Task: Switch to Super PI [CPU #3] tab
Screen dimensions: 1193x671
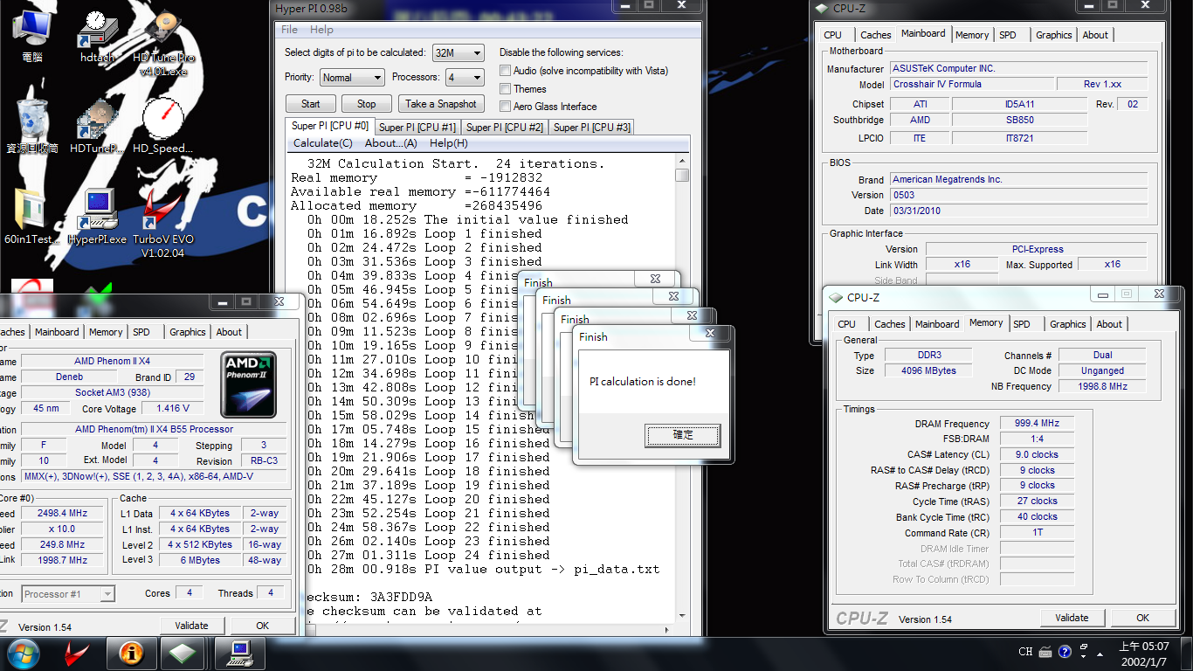Action: pyautogui.click(x=592, y=128)
